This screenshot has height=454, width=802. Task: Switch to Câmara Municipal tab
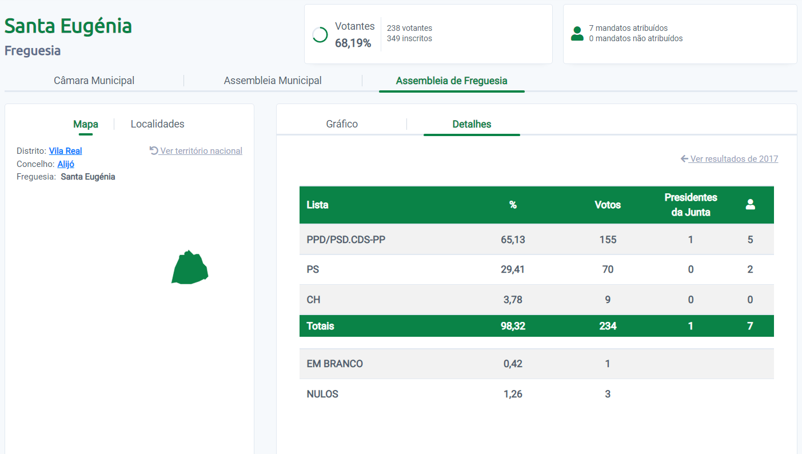click(94, 81)
